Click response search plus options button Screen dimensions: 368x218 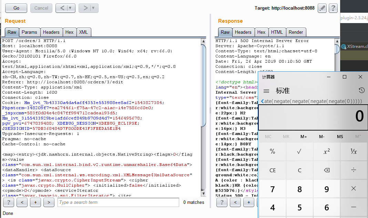point(248,202)
